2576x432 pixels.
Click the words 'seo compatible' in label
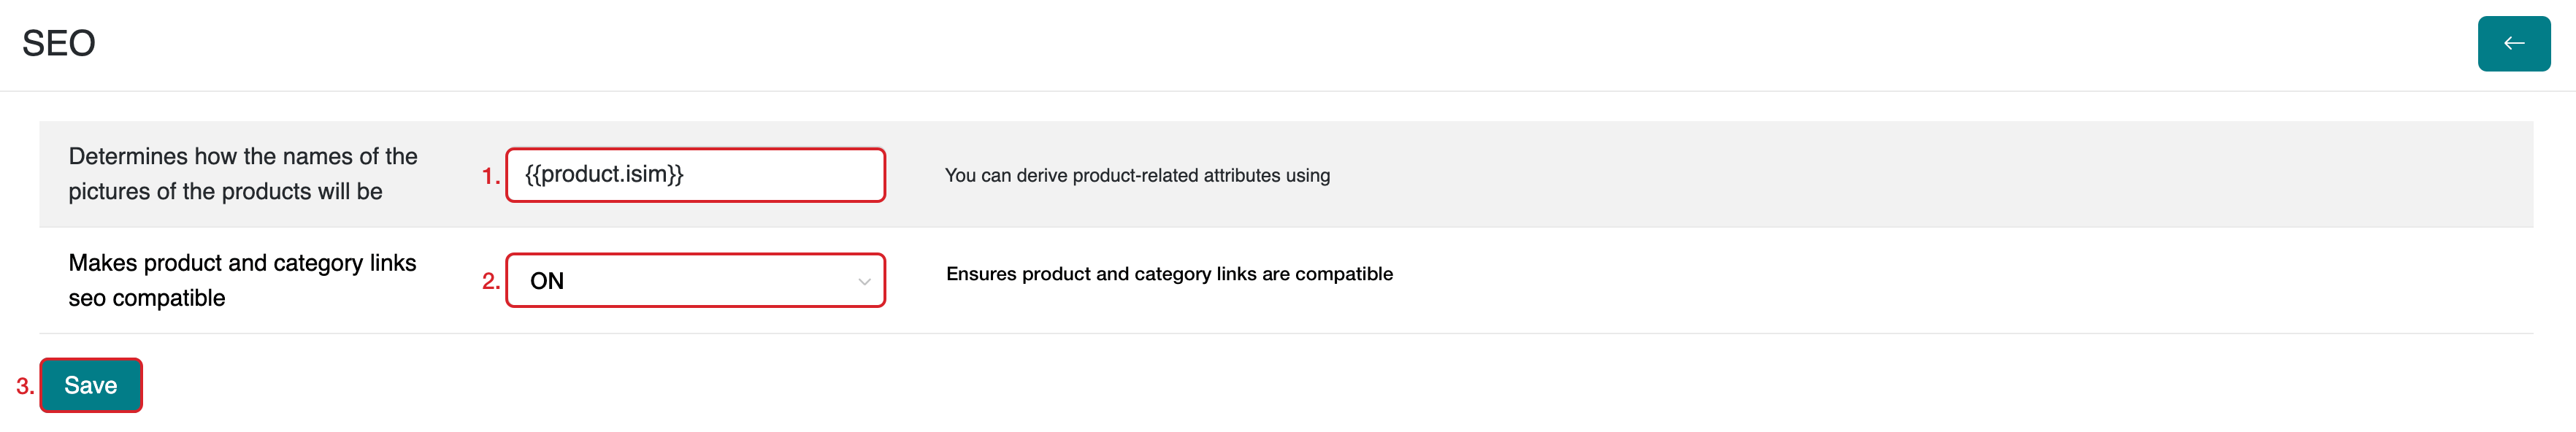[x=147, y=298]
